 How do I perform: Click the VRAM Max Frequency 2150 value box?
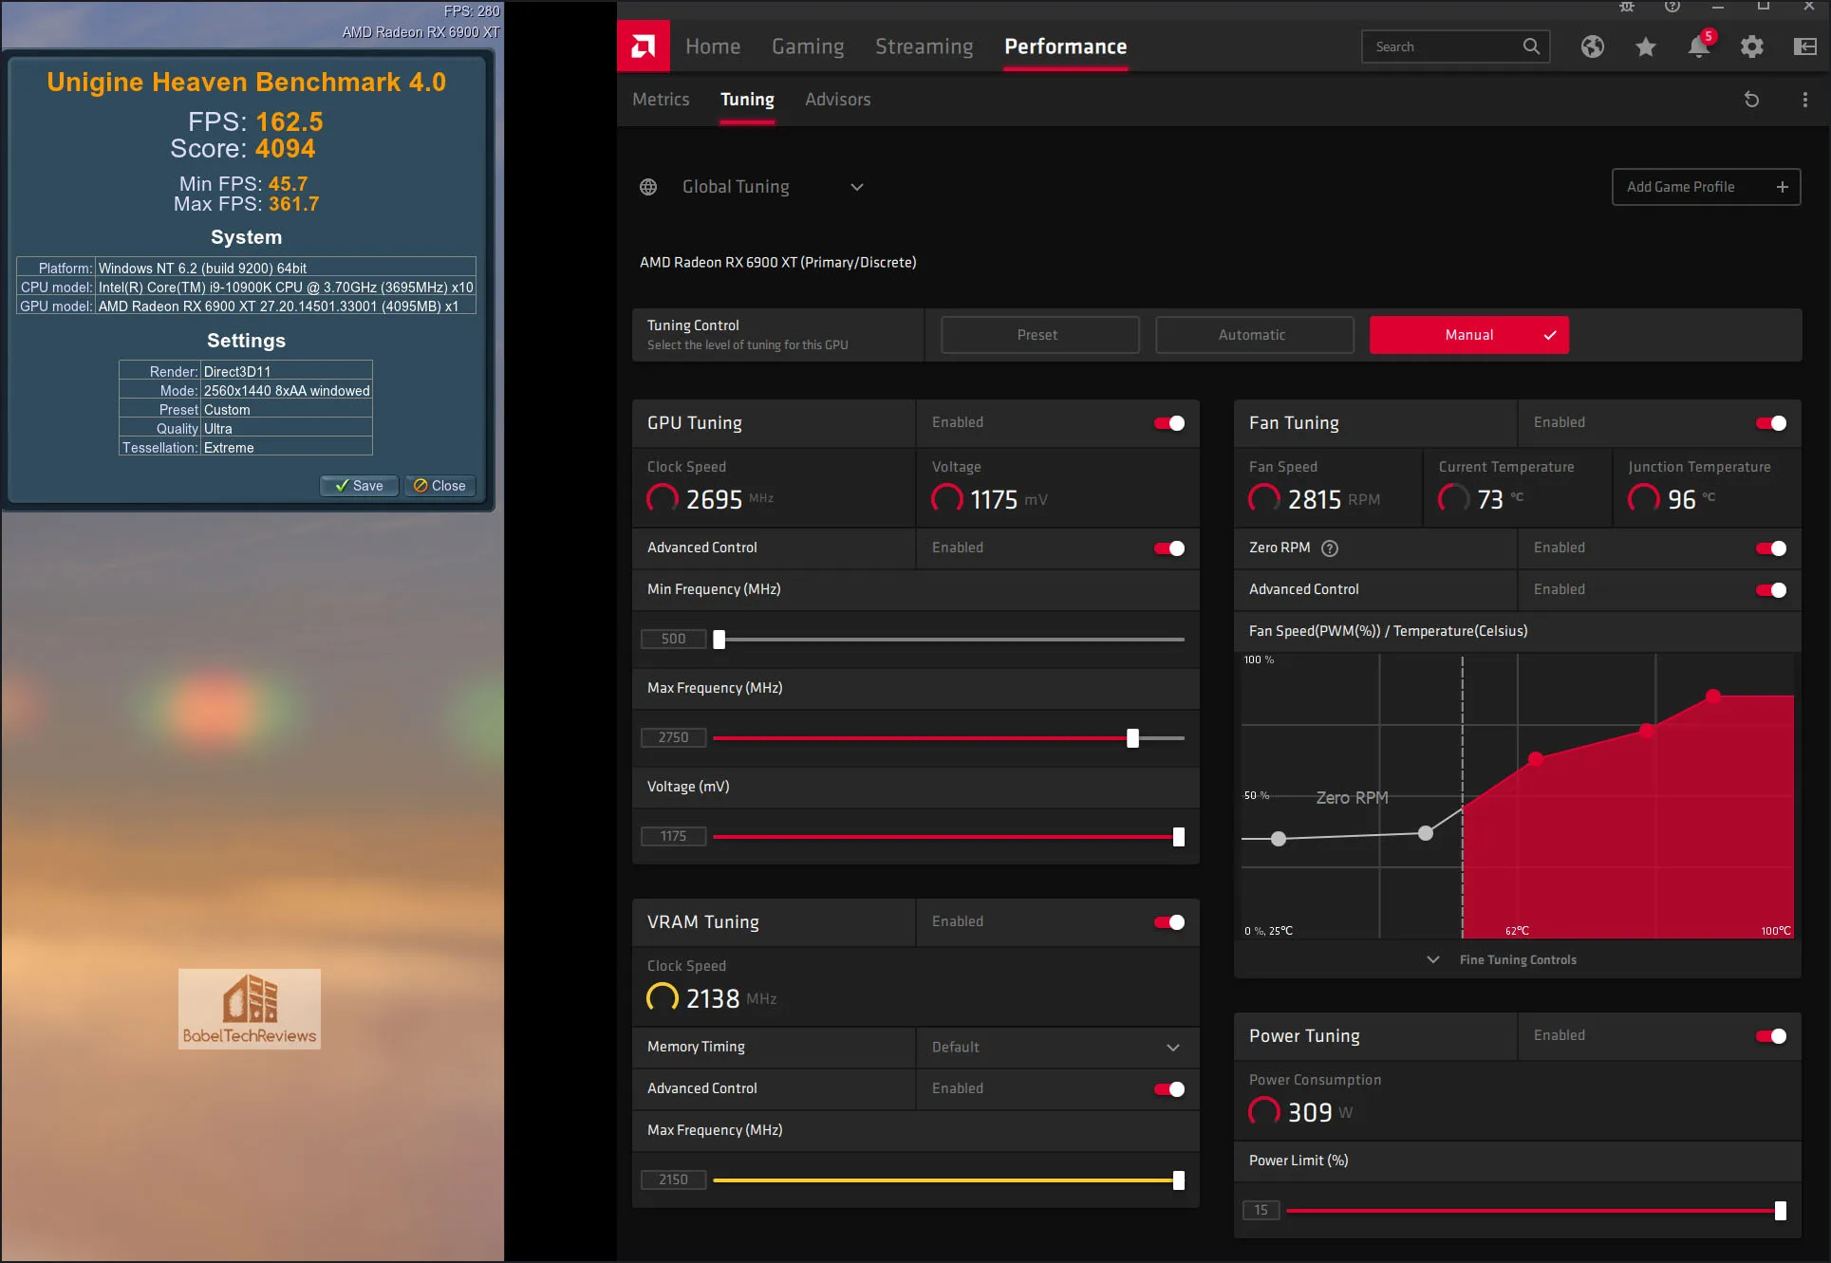coord(674,1179)
